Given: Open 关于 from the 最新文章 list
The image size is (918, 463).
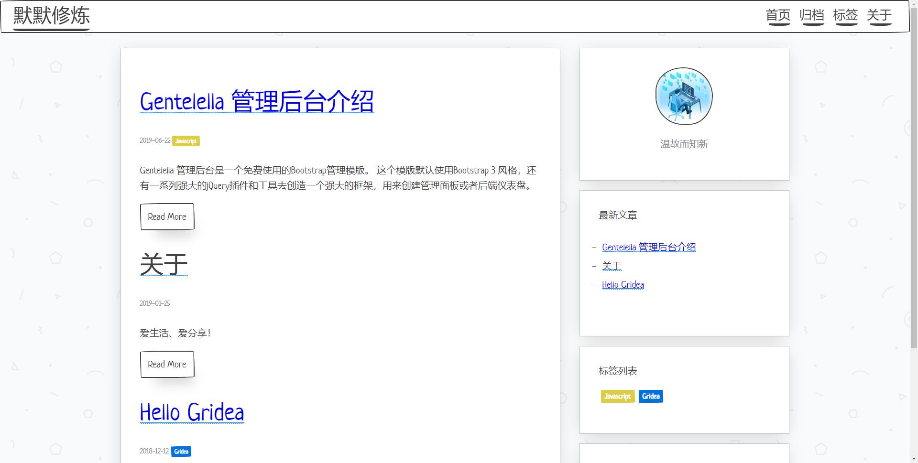Looking at the screenshot, I should [611, 265].
